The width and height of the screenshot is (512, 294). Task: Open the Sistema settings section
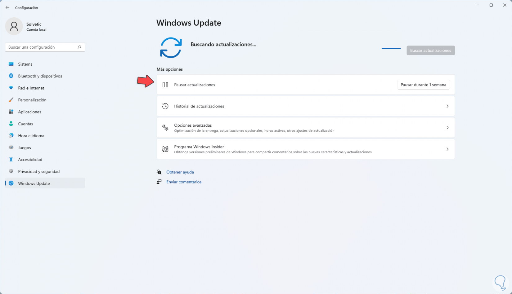(x=45, y=64)
